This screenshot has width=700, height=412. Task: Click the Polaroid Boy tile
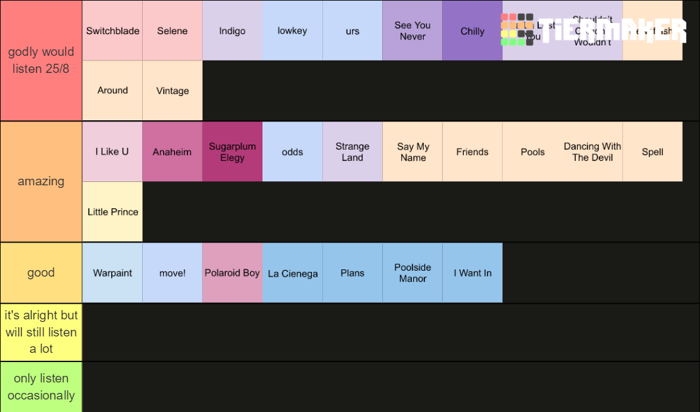232,273
